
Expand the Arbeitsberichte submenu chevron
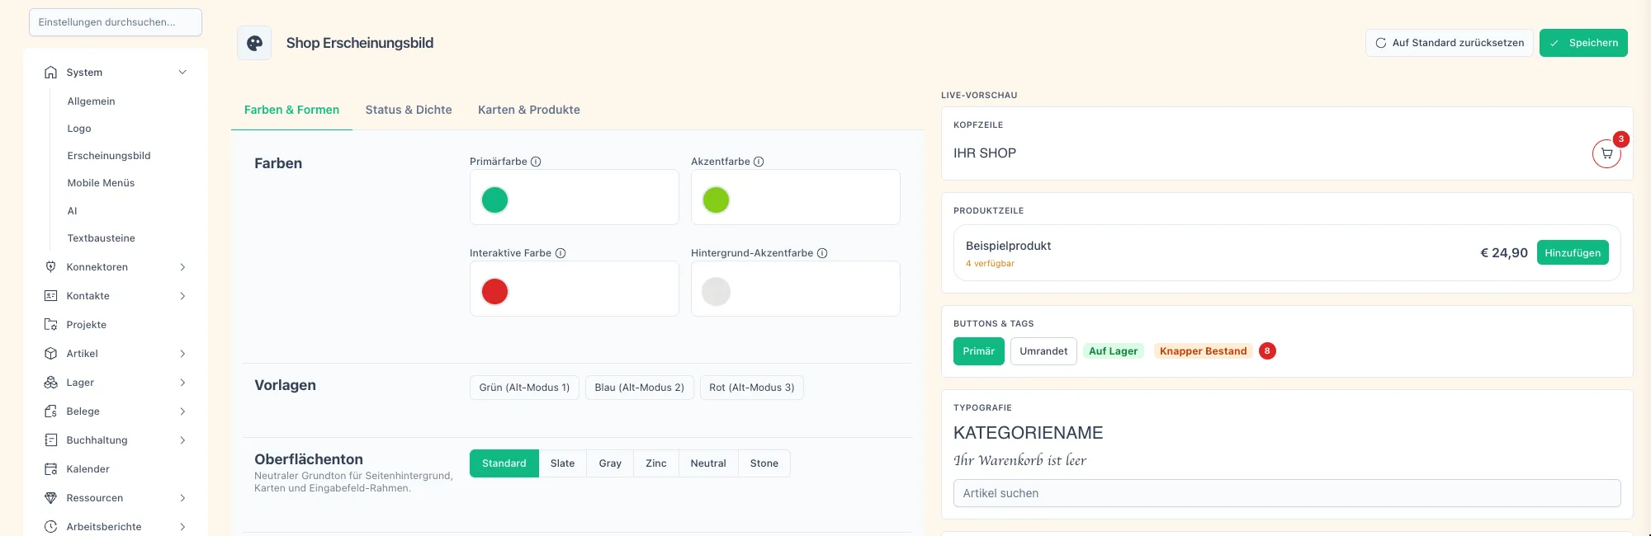[182, 527]
